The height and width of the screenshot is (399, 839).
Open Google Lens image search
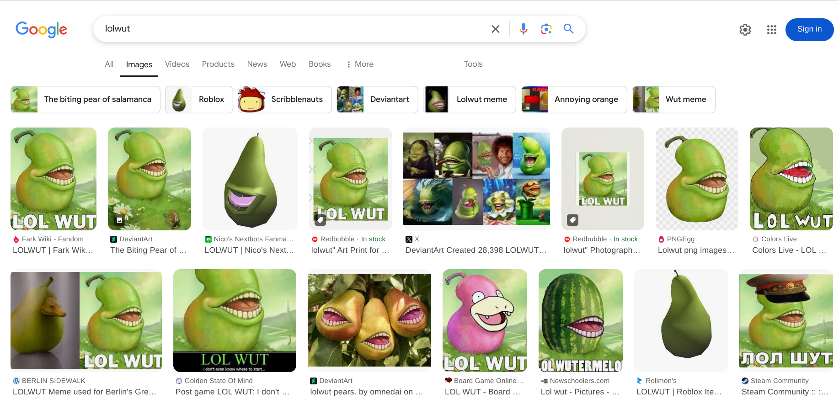pos(546,29)
